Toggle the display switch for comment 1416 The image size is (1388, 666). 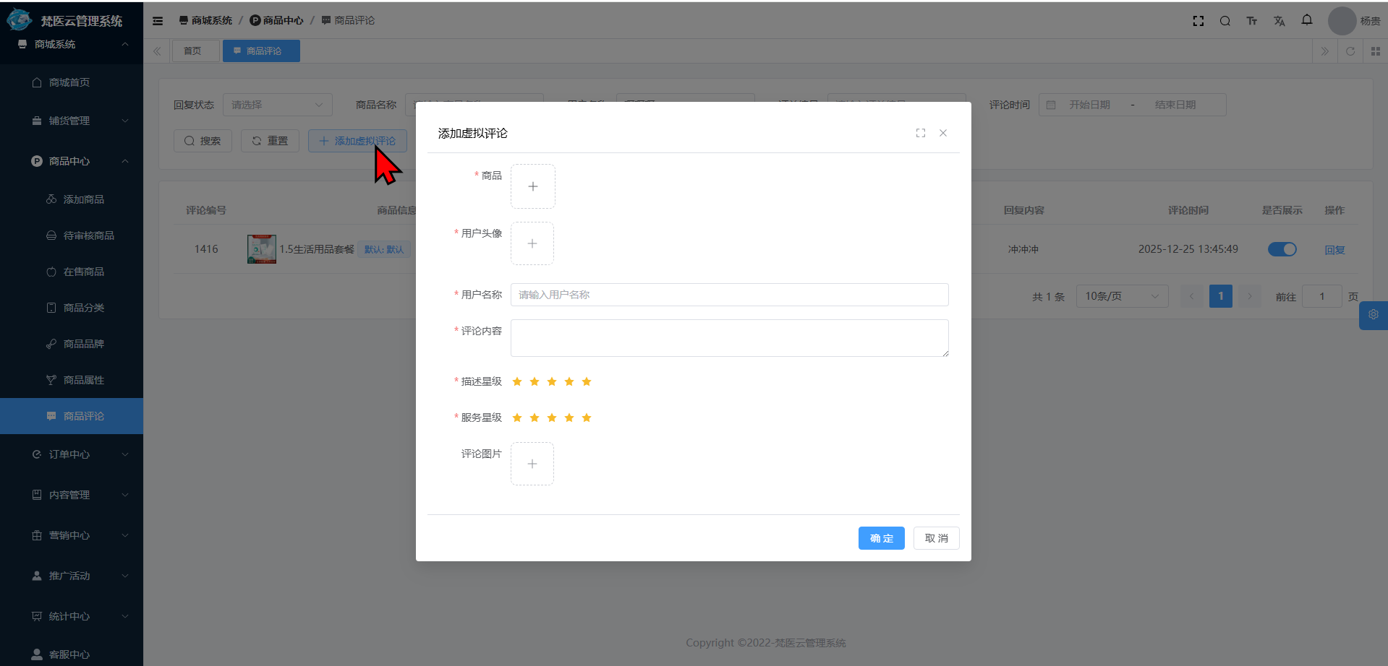pyautogui.click(x=1282, y=249)
